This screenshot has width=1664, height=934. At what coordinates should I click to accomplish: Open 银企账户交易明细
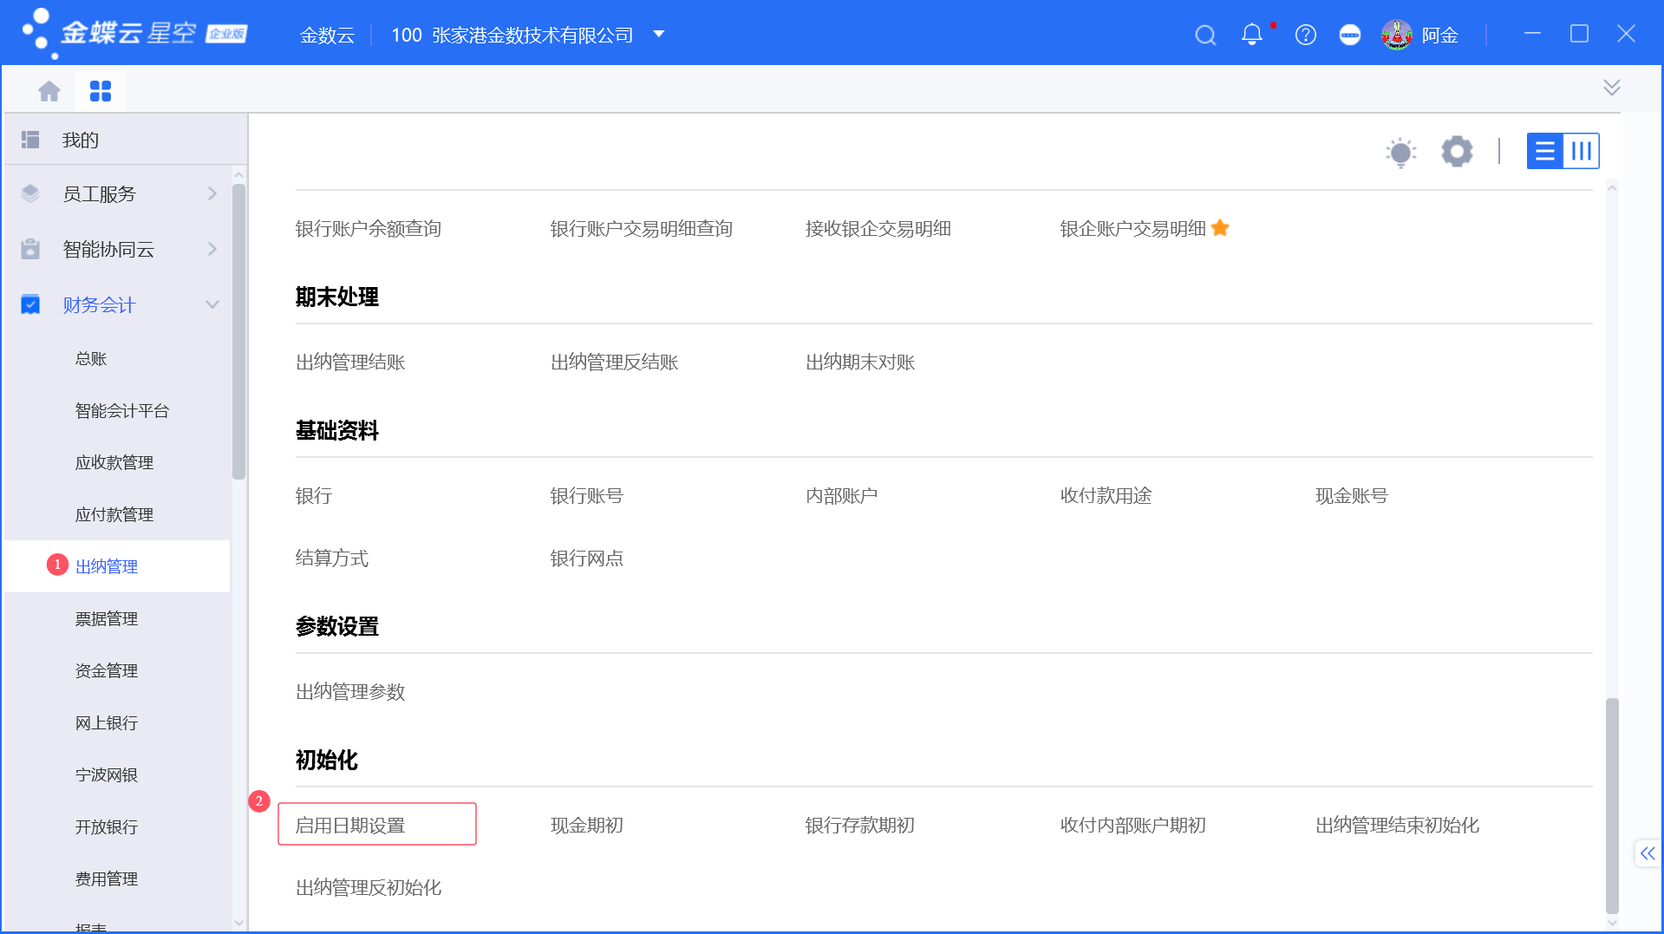pyautogui.click(x=1133, y=228)
